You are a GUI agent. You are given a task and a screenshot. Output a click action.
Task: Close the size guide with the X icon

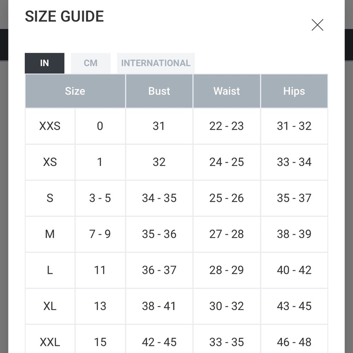click(x=317, y=25)
